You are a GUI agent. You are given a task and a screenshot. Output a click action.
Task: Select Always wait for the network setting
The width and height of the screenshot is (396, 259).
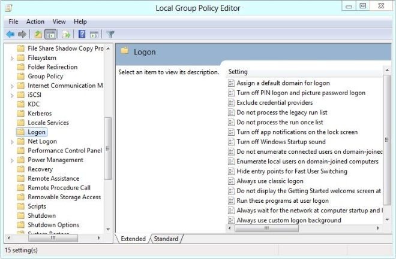pos(310,211)
